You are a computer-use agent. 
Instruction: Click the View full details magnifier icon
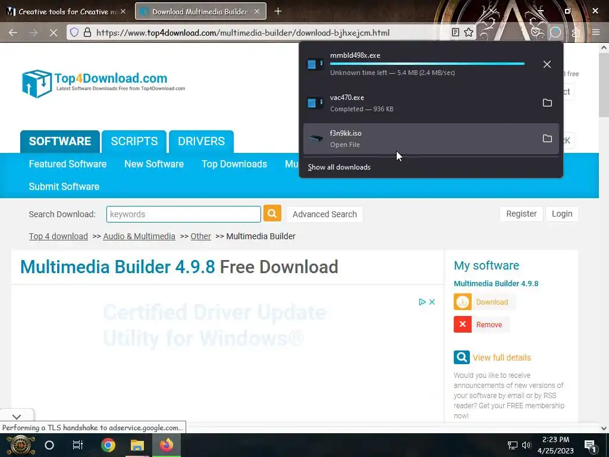(462, 357)
